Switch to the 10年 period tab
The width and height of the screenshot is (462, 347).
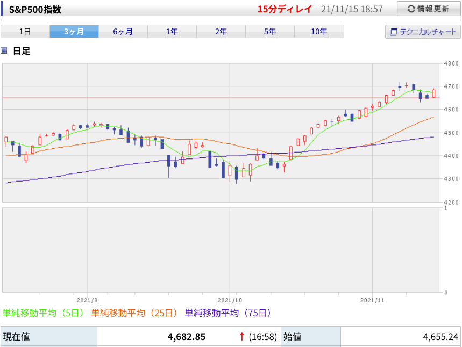point(319,32)
